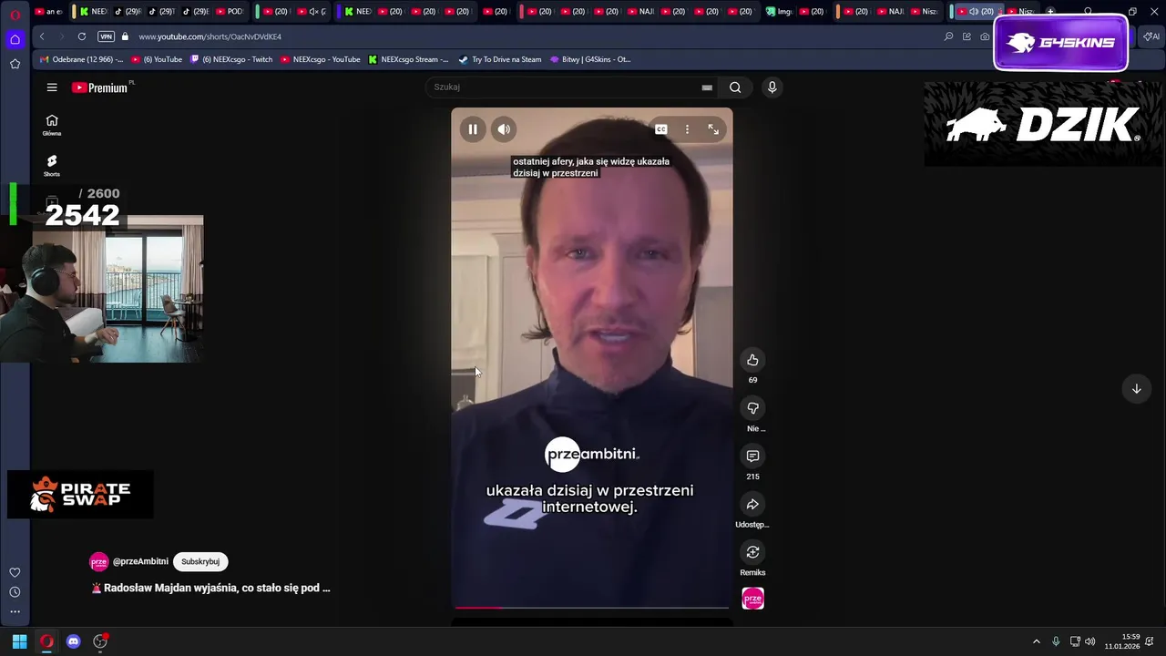Open Discord from the taskbar
The image size is (1166, 656).
pyautogui.click(x=74, y=641)
